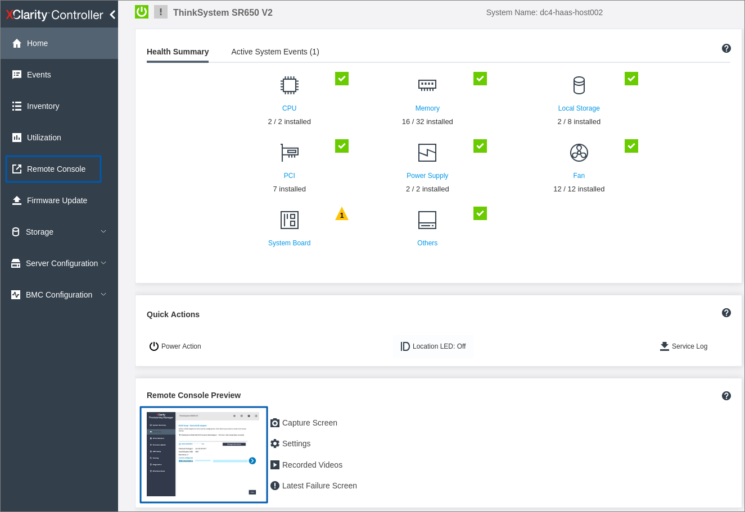
Task: Open help for Remote Console Preview
Action: pos(726,396)
